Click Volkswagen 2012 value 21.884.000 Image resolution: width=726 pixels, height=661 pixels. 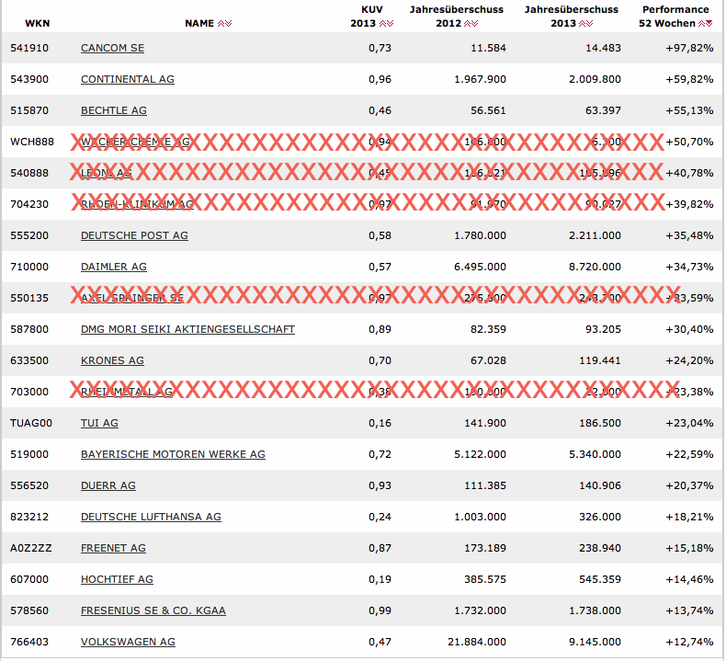point(477,642)
